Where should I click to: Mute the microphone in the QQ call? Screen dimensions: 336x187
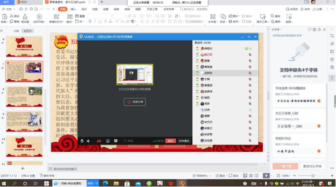click(x=82, y=141)
